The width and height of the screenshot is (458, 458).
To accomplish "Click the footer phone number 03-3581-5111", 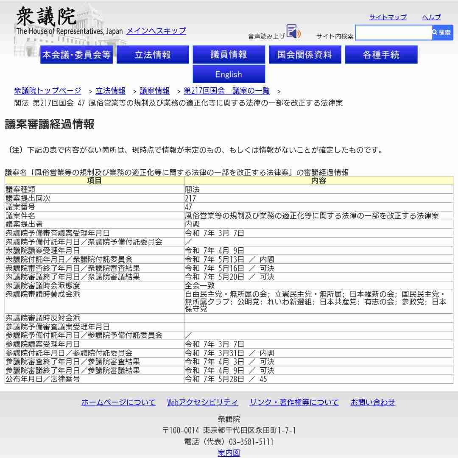I will tap(251, 441).
